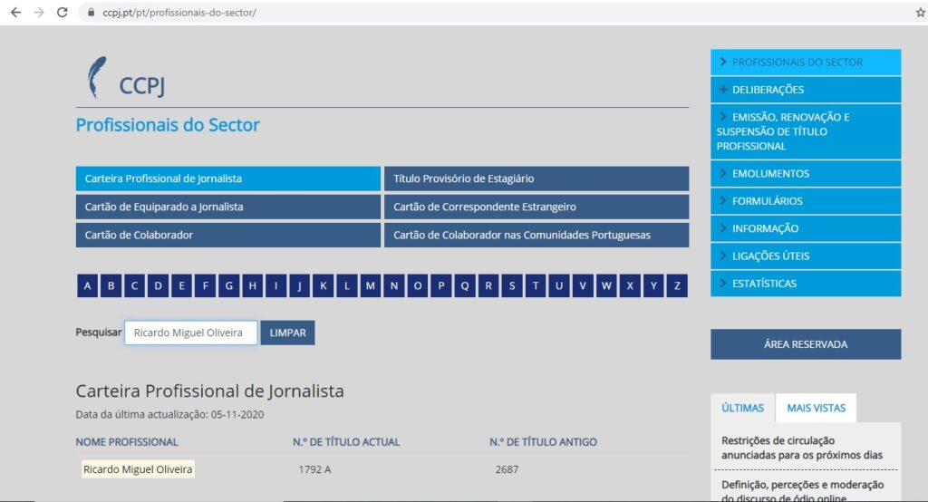
Task: Open Emolumentos sidebar item
Action: point(806,173)
